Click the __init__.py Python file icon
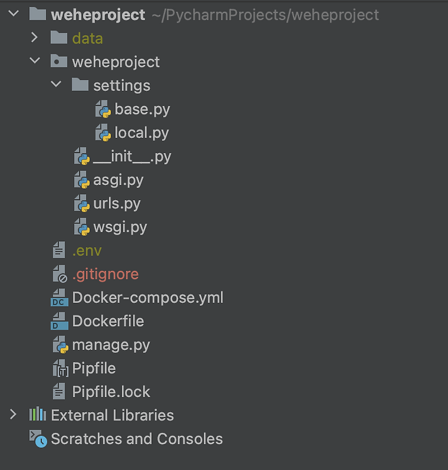Image resolution: width=448 pixels, height=470 pixels. click(x=82, y=156)
